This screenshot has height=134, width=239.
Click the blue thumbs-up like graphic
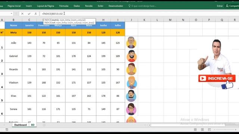coord(227,85)
